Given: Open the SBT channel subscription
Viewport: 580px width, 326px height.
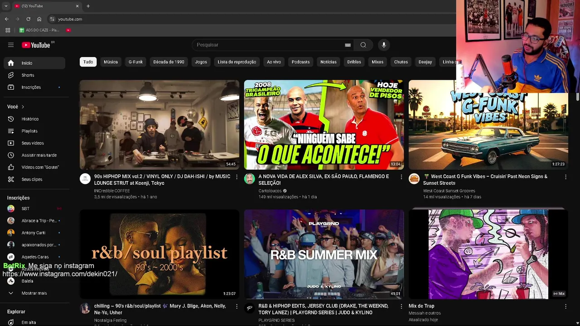Looking at the screenshot, I should tap(34, 208).
